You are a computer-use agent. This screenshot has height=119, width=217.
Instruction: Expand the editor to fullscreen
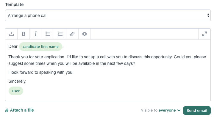[204, 34]
